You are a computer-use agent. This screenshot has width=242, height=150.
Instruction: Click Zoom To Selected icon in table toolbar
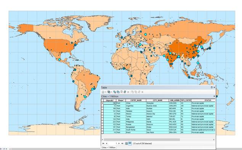(x=125, y=92)
